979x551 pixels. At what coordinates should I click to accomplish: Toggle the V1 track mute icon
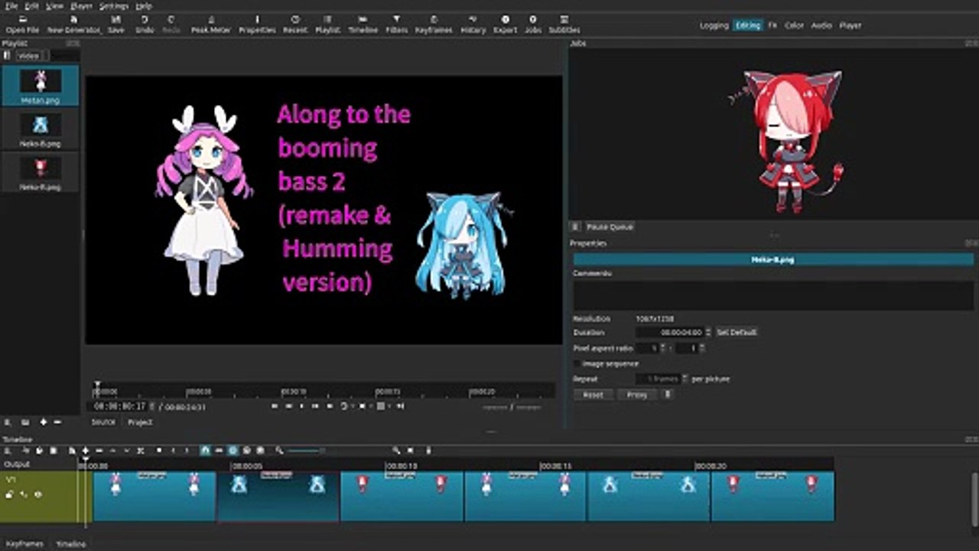pyautogui.click(x=24, y=494)
